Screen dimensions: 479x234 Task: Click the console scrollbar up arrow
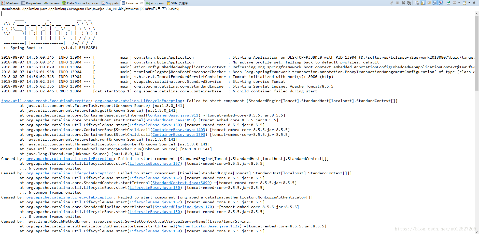476,13
